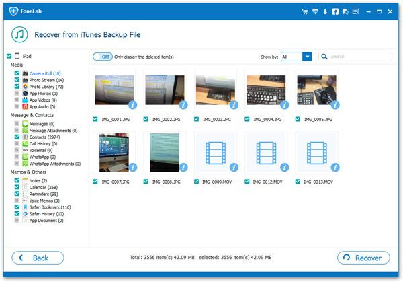
Task: Uncheck the Contacts checkbox
Action: [x=17, y=137]
